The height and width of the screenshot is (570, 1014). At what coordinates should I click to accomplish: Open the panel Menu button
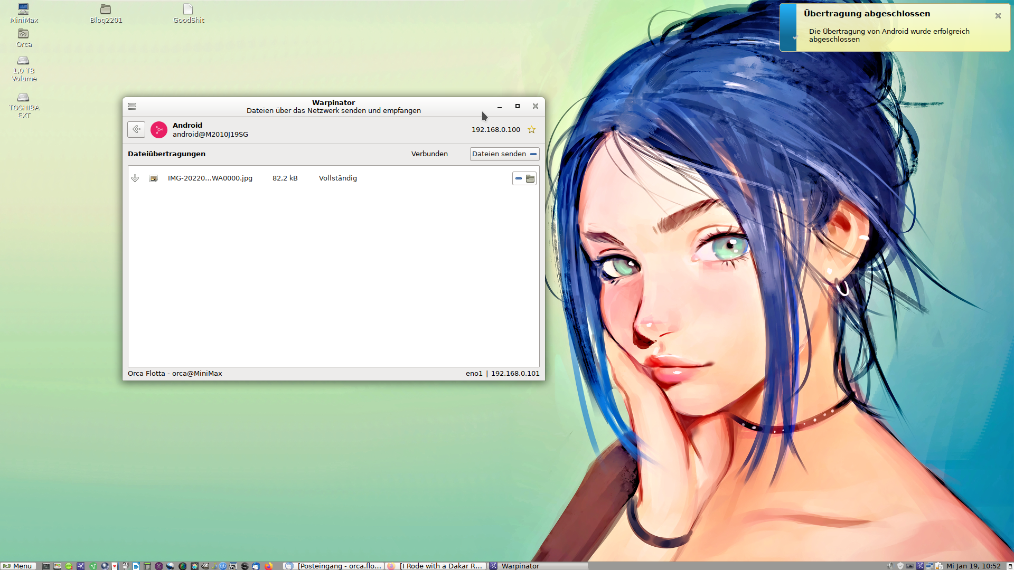coord(18,566)
